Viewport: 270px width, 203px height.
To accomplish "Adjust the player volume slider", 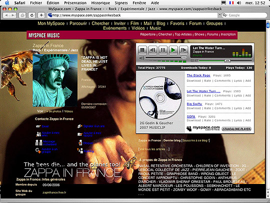I will click(166, 58).
